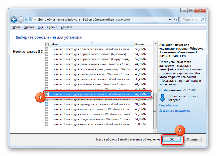Uncheck the Ukrainian language pack checkbox

click(47, 94)
